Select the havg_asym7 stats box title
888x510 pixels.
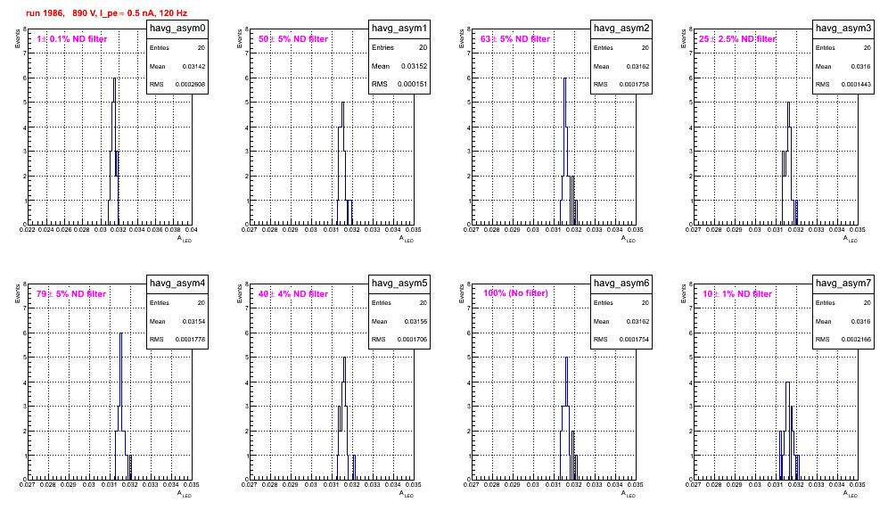[x=843, y=284]
